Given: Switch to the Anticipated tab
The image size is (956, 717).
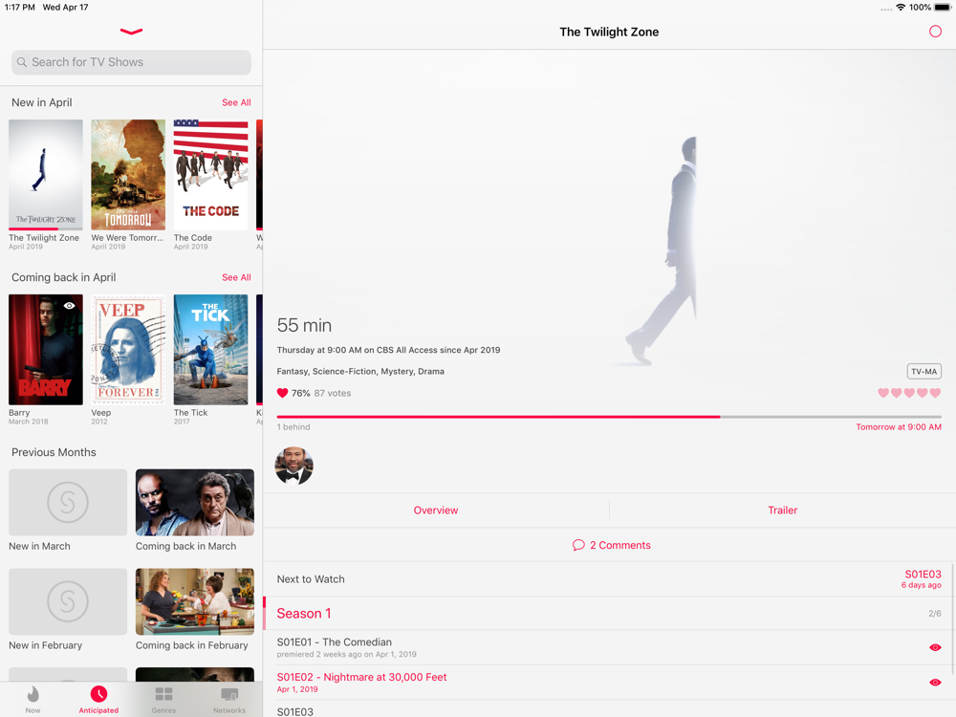Looking at the screenshot, I should pos(98,700).
